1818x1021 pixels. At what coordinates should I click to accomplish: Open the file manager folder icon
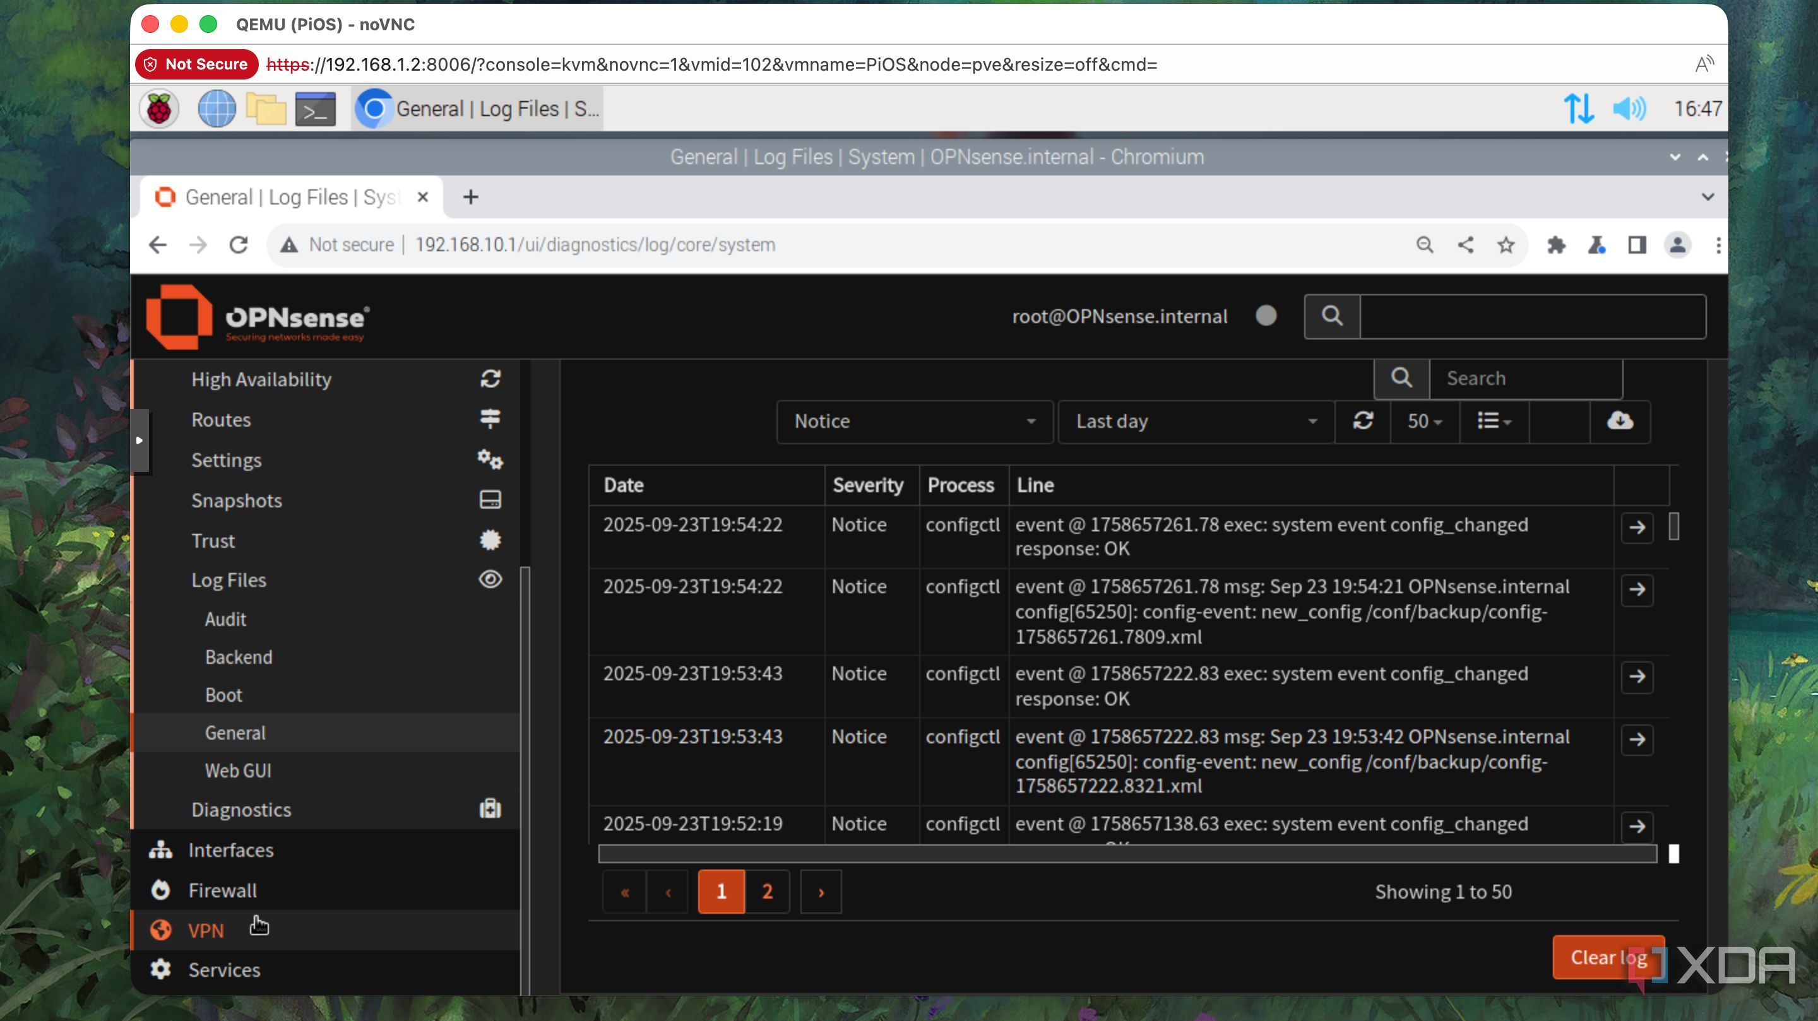click(x=265, y=109)
